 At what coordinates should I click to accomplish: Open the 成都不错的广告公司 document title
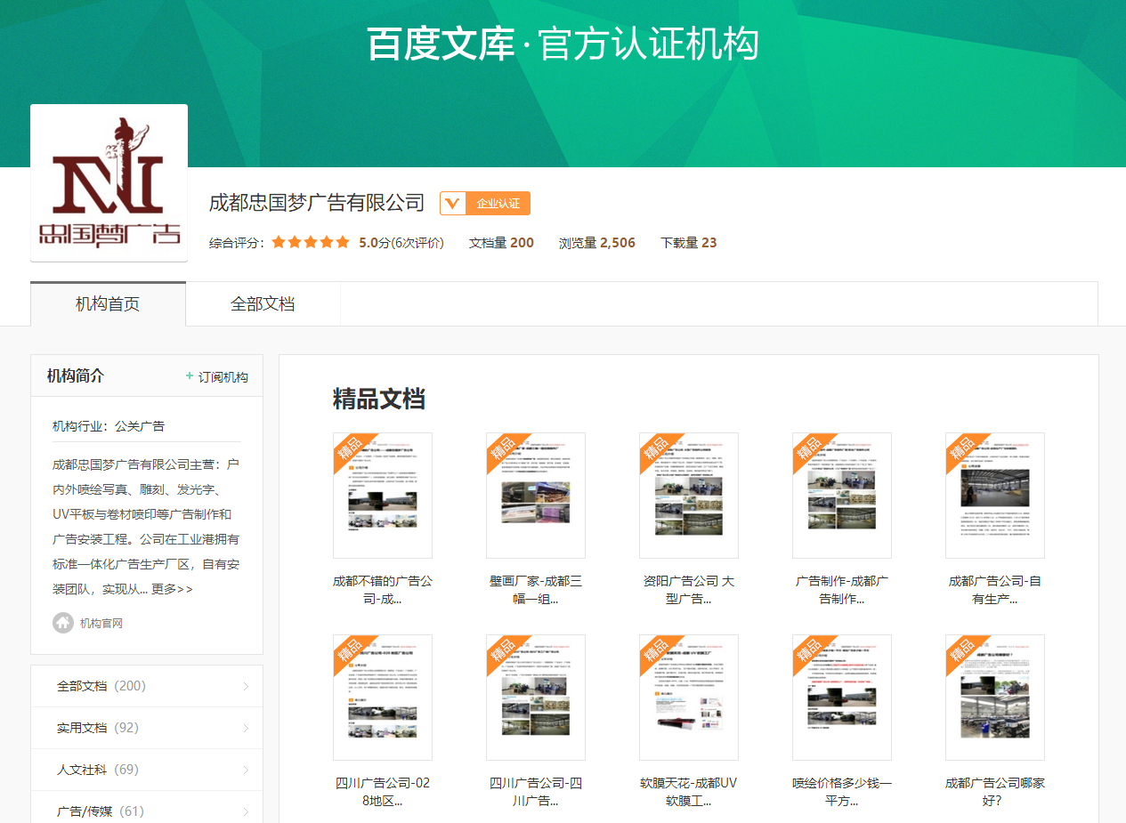(383, 590)
